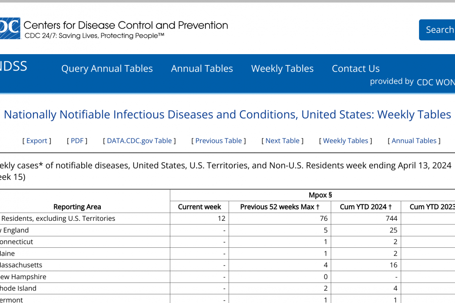Go to Weekly Tables in the blue navigation bar
The width and height of the screenshot is (455, 303).
tap(282, 69)
